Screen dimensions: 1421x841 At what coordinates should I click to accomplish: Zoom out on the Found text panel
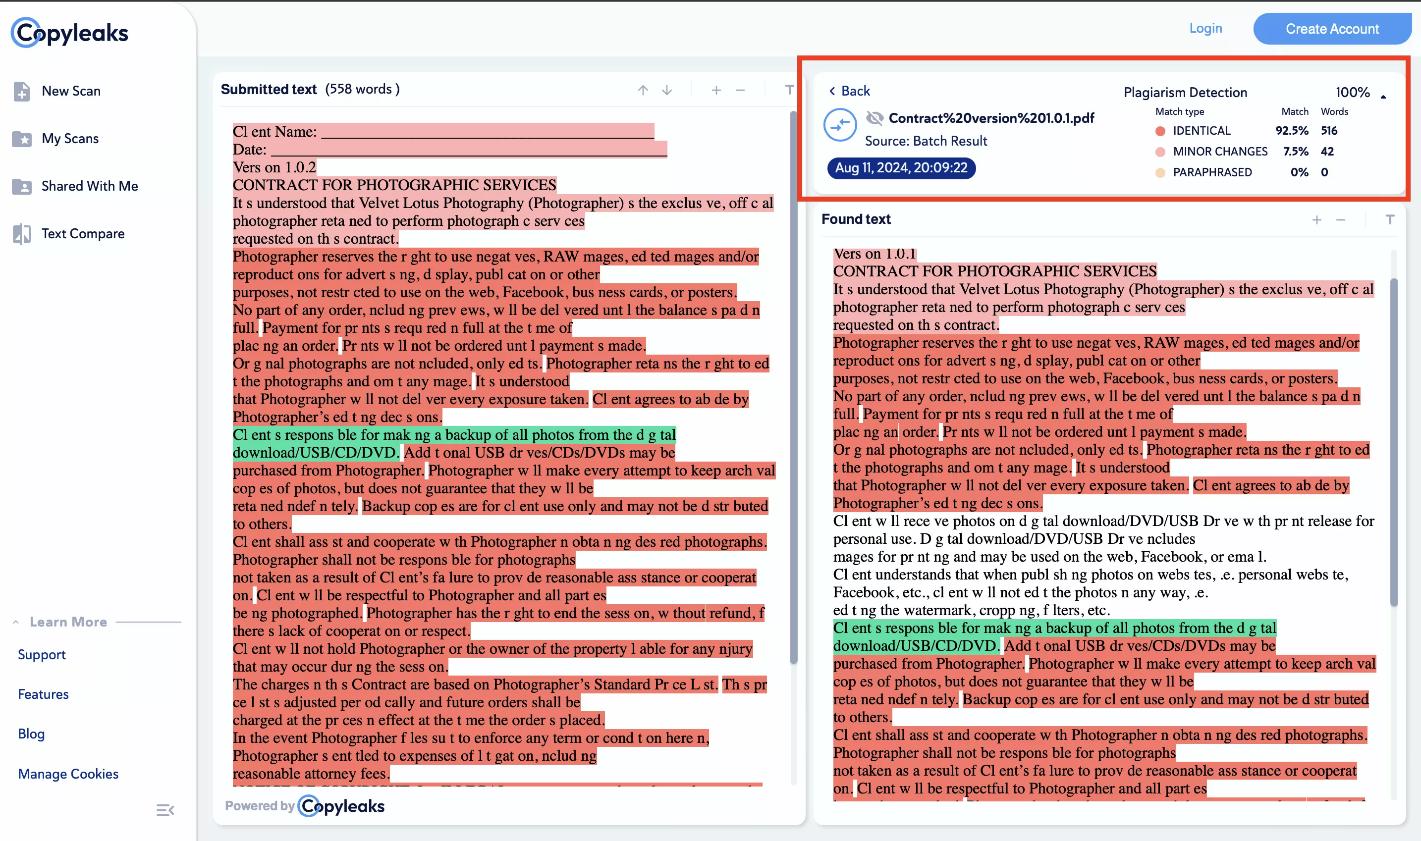point(1341,220)
